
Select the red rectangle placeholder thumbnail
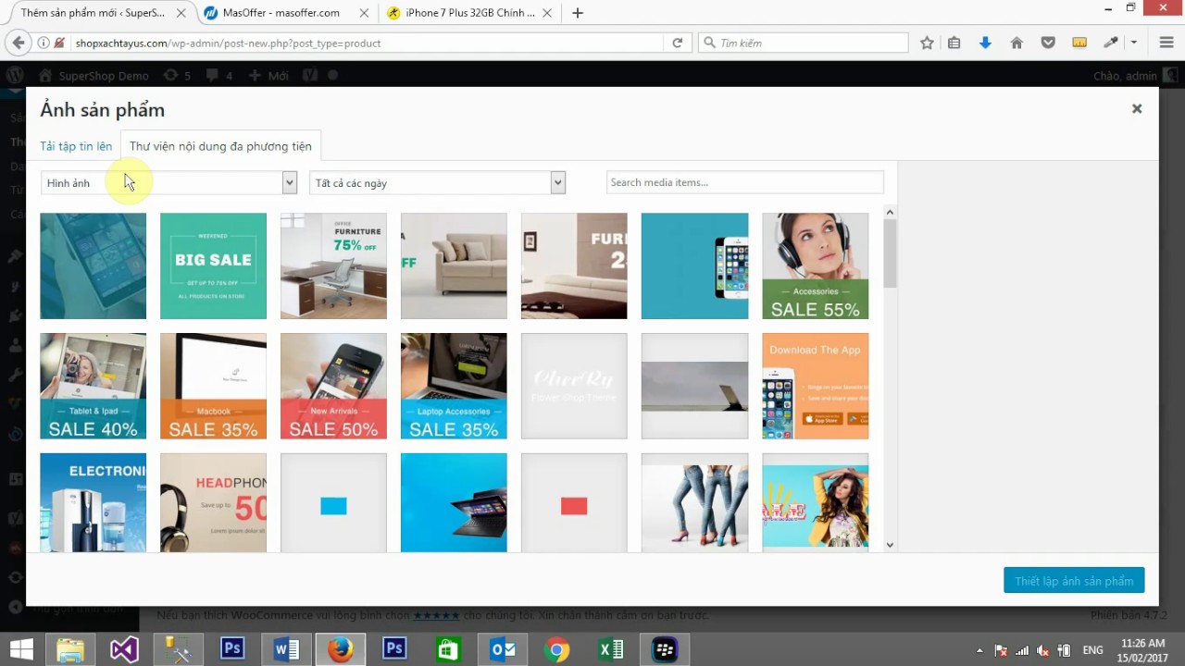(574, 502)
